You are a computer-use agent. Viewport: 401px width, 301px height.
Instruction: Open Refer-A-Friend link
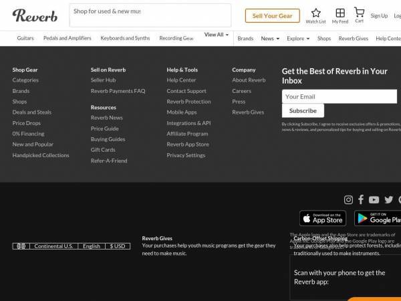[x=109, y=161]
